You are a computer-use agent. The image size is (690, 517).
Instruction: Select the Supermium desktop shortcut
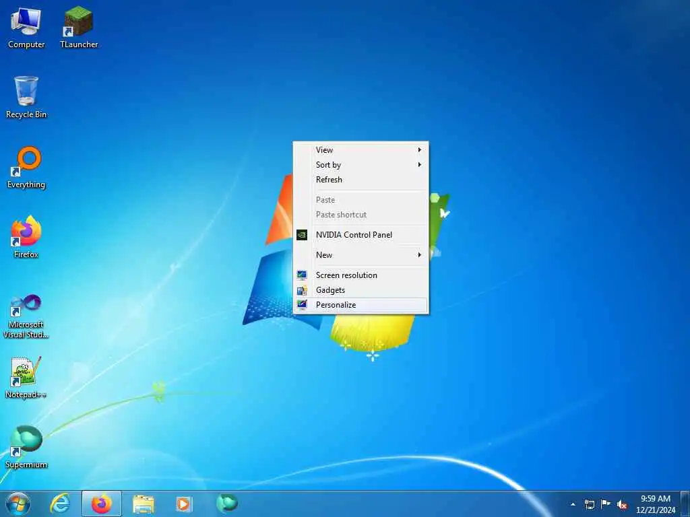point(26,448)
